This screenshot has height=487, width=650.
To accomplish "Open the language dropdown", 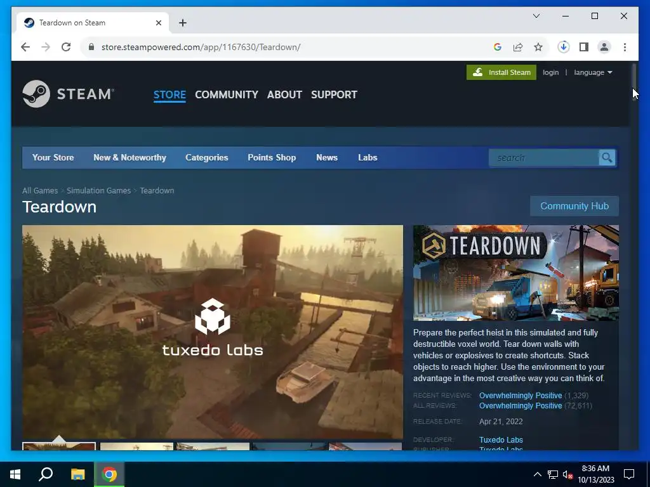I will [x=593, y=72].
